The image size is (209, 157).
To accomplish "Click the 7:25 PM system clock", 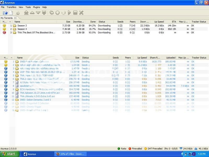I will pyautogui.click(x=201, y=154).
